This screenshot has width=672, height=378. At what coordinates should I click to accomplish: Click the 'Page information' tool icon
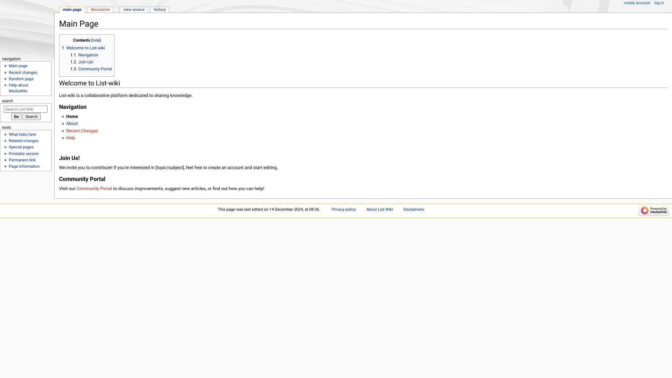click(x=24, y=166)
